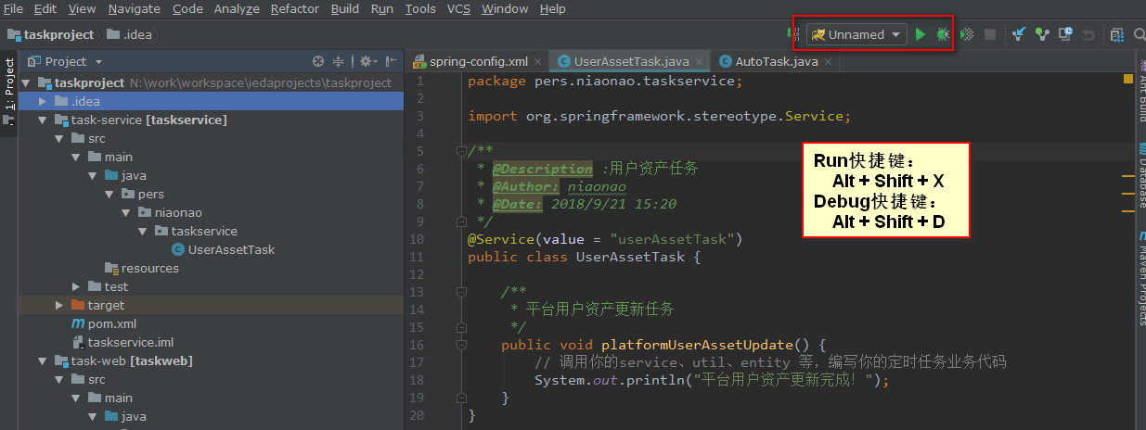Collapse the task-service module node
This screenshot has width=1146, height=430.
(x=43, y=120)
